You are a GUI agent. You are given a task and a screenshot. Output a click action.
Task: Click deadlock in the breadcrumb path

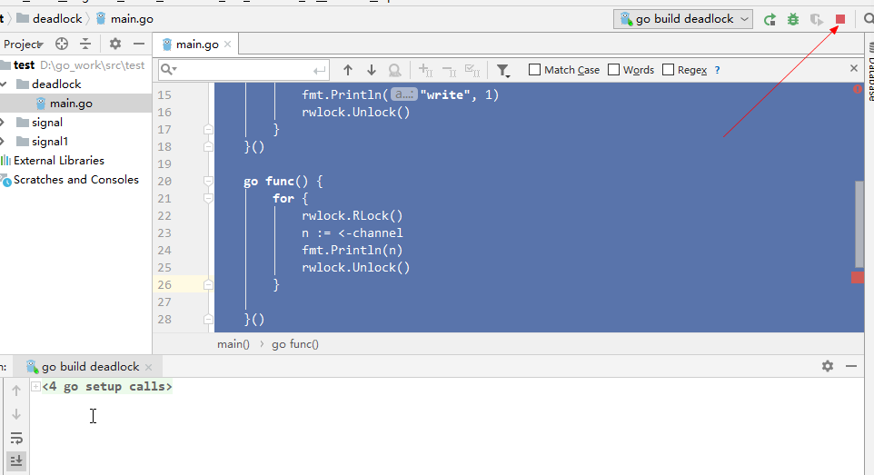point(57,19)
